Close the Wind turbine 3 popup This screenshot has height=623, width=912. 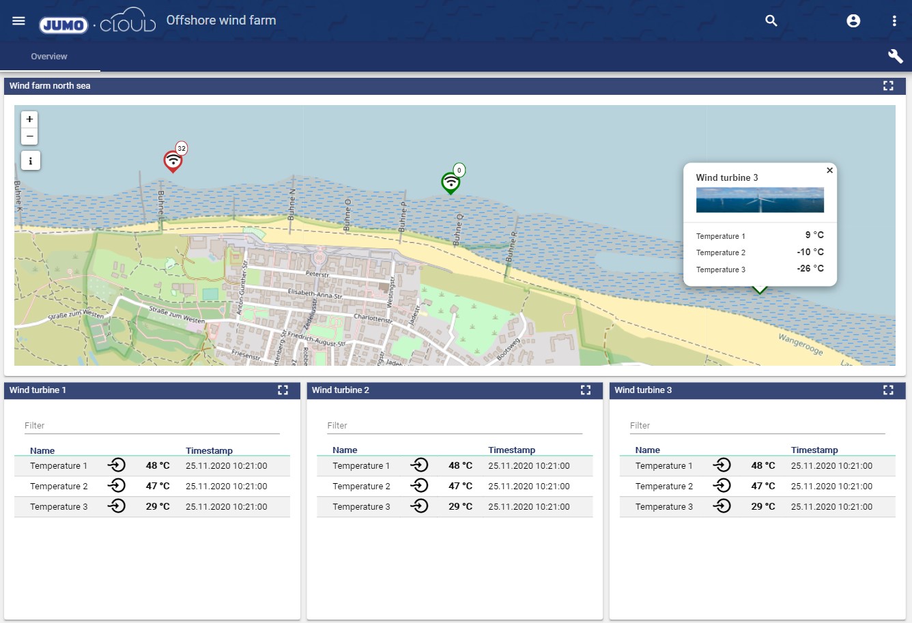[829, 171]
